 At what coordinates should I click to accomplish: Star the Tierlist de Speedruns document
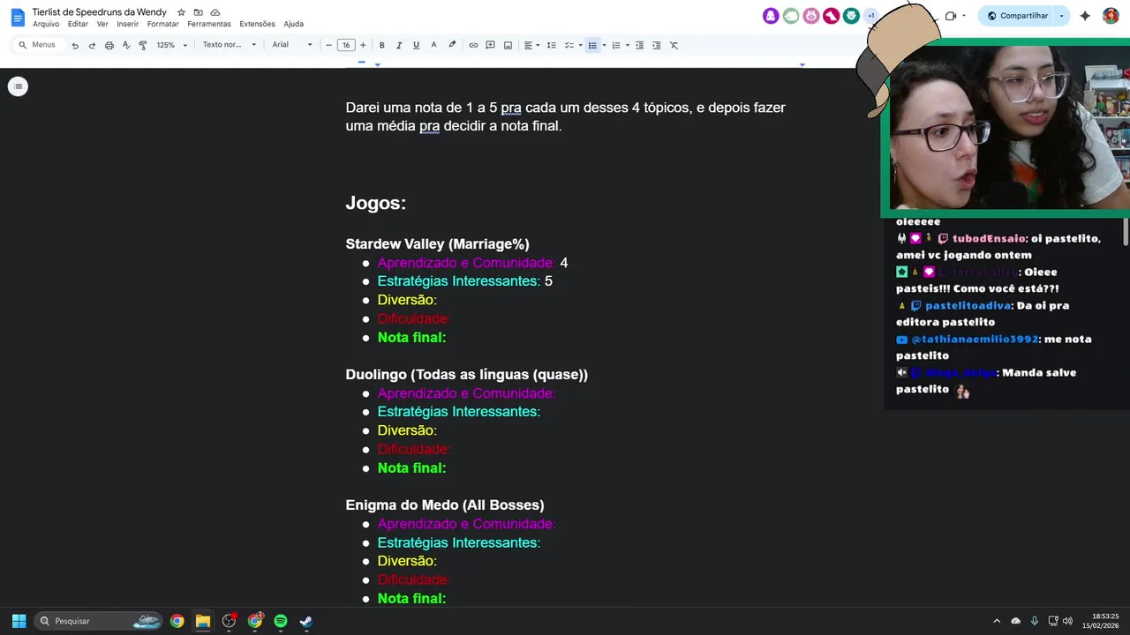(x=181, y=12)
